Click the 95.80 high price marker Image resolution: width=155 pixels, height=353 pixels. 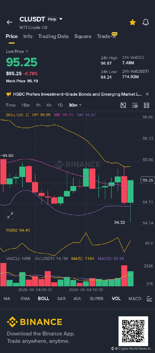[8, 156]
